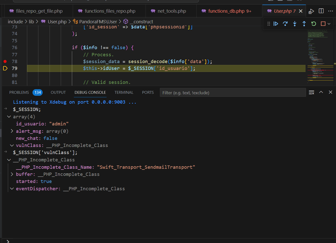
Task: Close the bottom panel
Action: [x=330, y=92]
